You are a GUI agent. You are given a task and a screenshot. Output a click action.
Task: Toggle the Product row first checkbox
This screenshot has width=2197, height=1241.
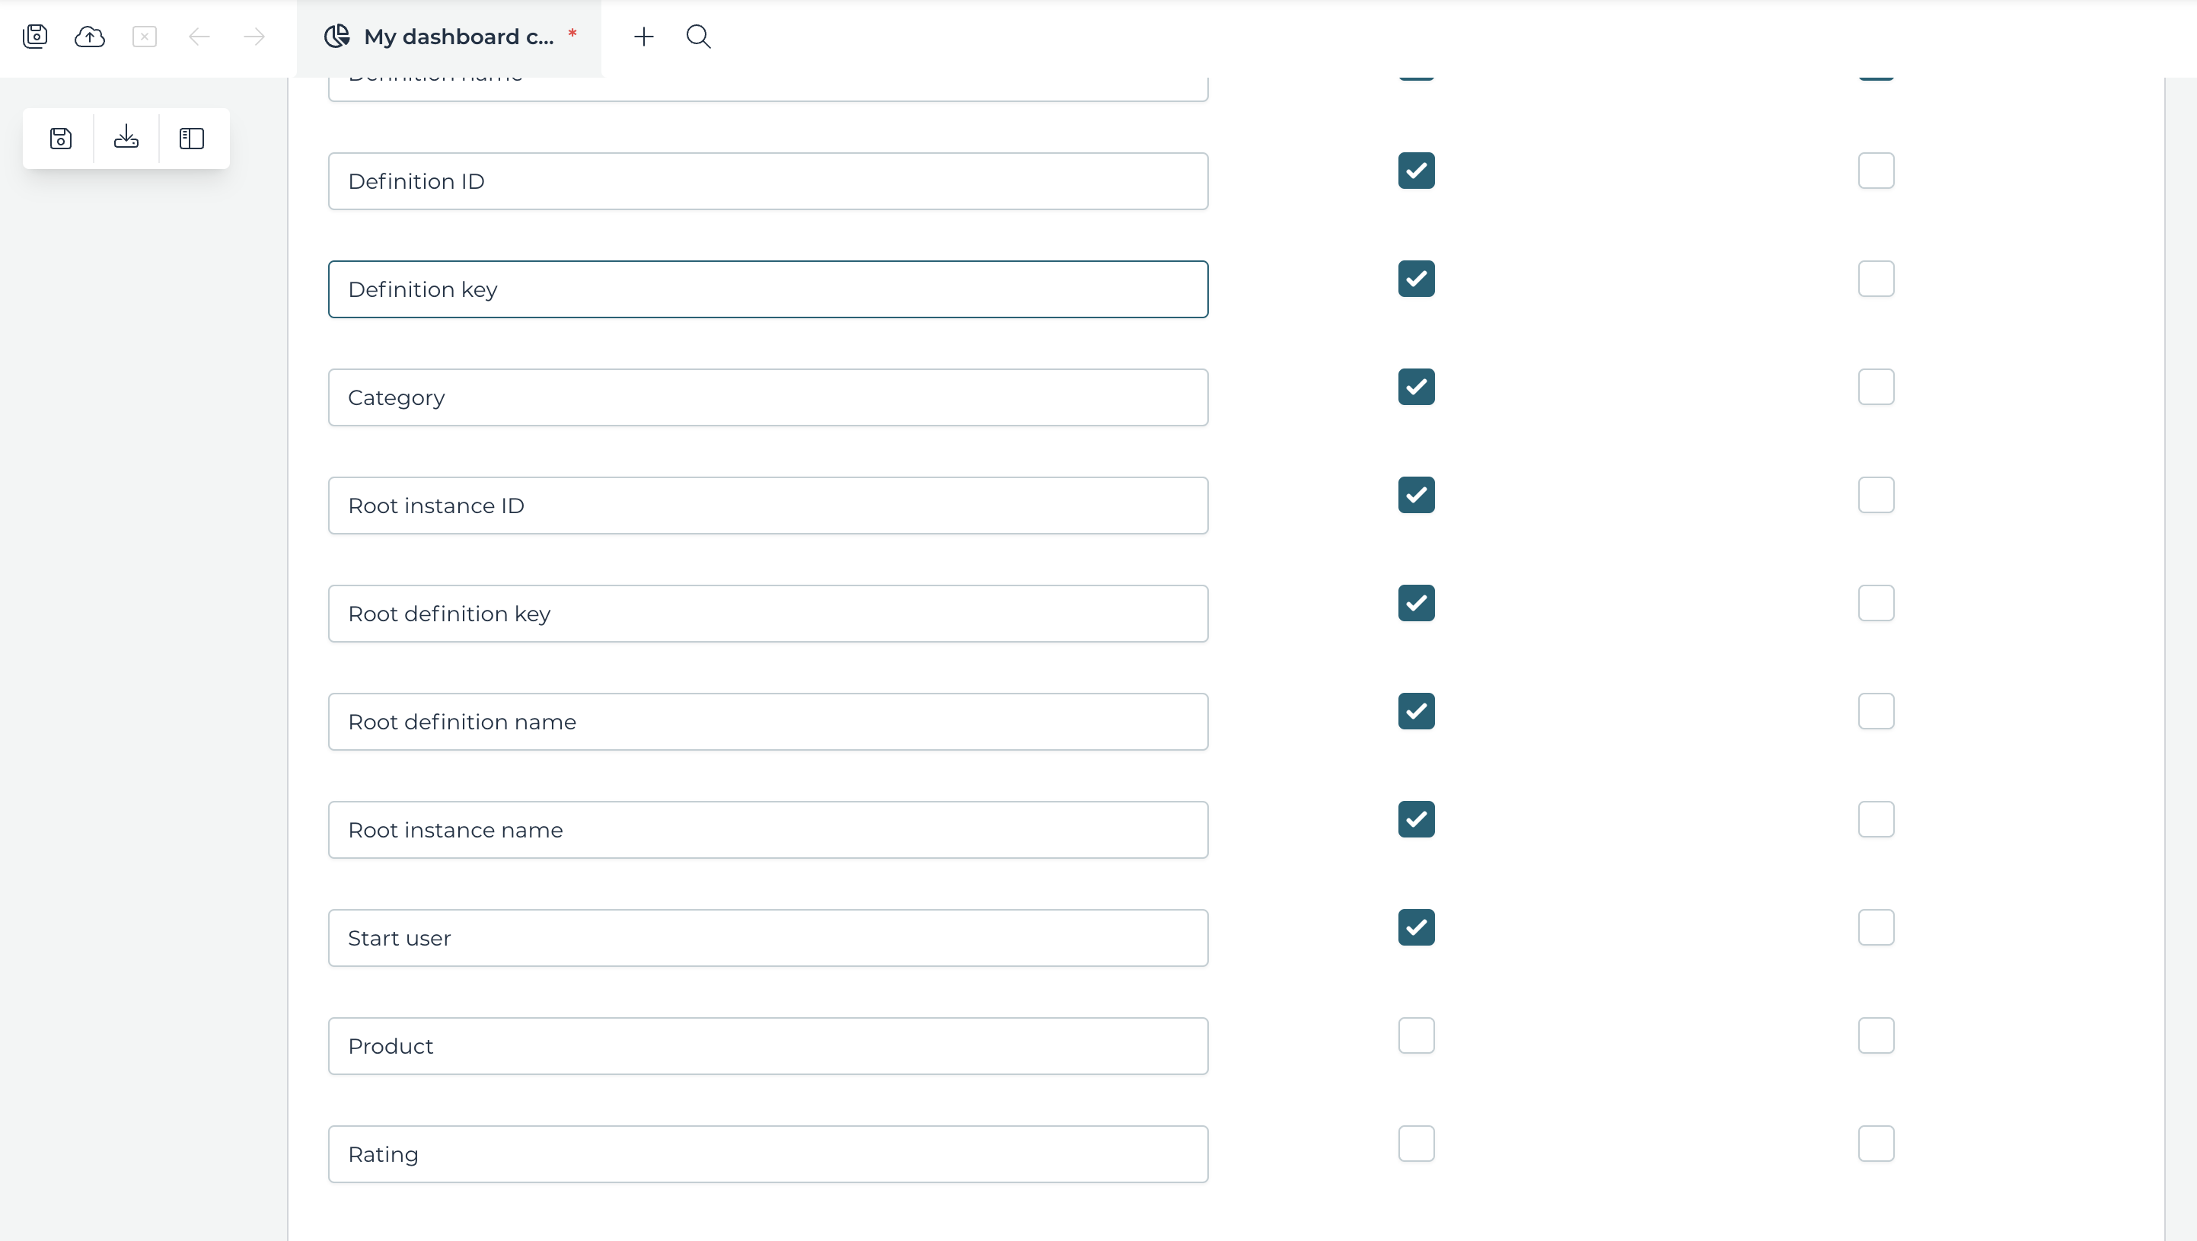click(x=1415, y=1035)
